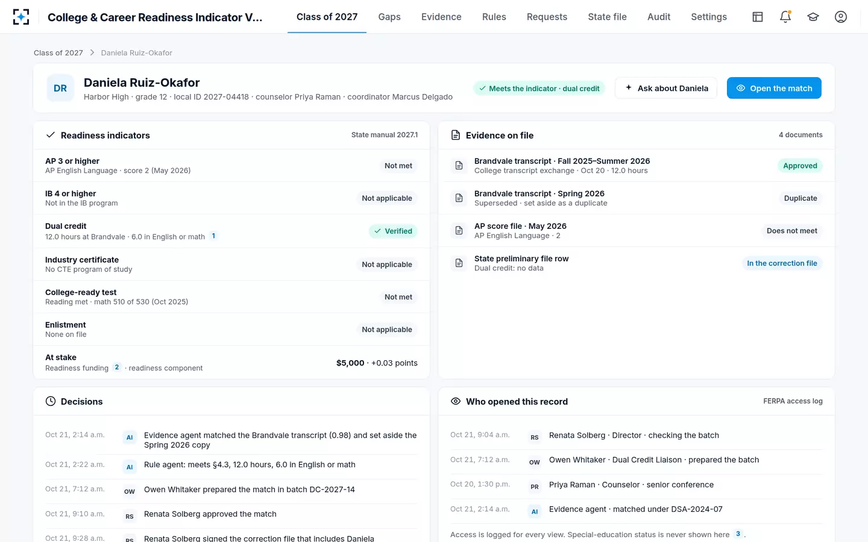Click the graduation cap icon
This screenshot has height=542, width=868.
(813, 17)
